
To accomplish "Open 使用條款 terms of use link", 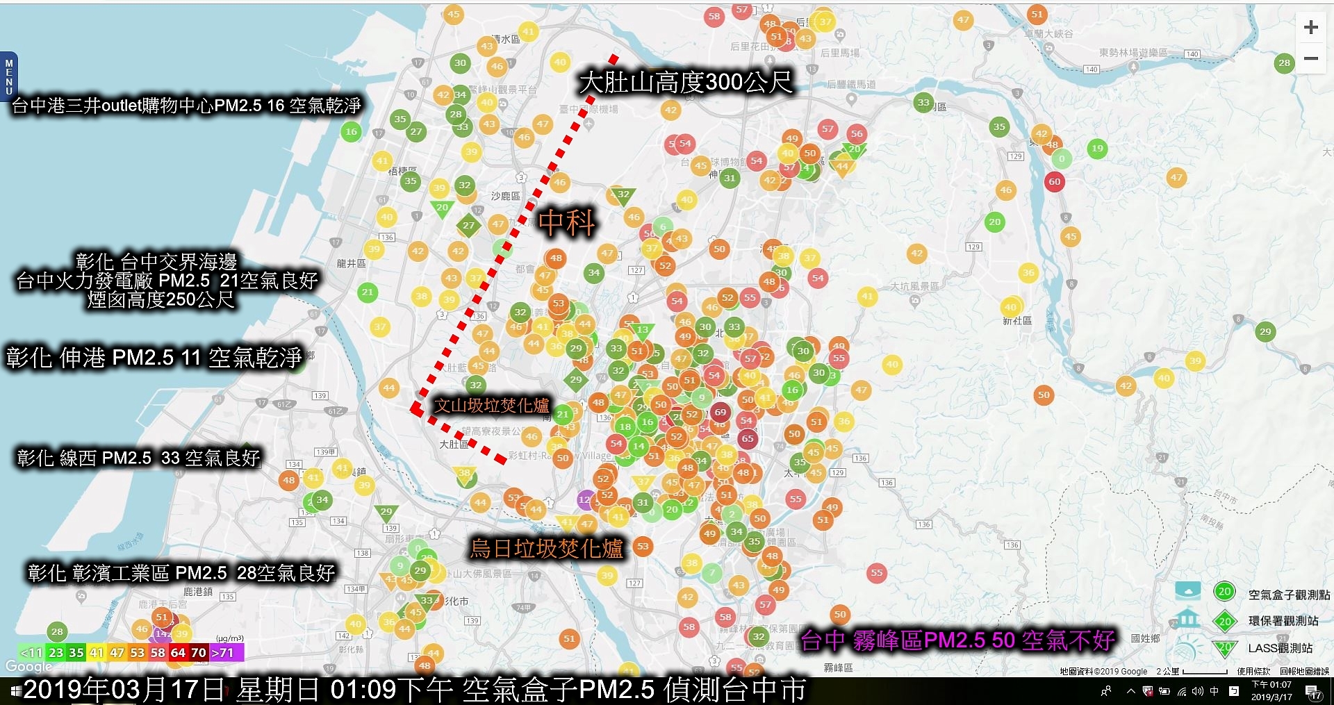I will point(1253,672).
